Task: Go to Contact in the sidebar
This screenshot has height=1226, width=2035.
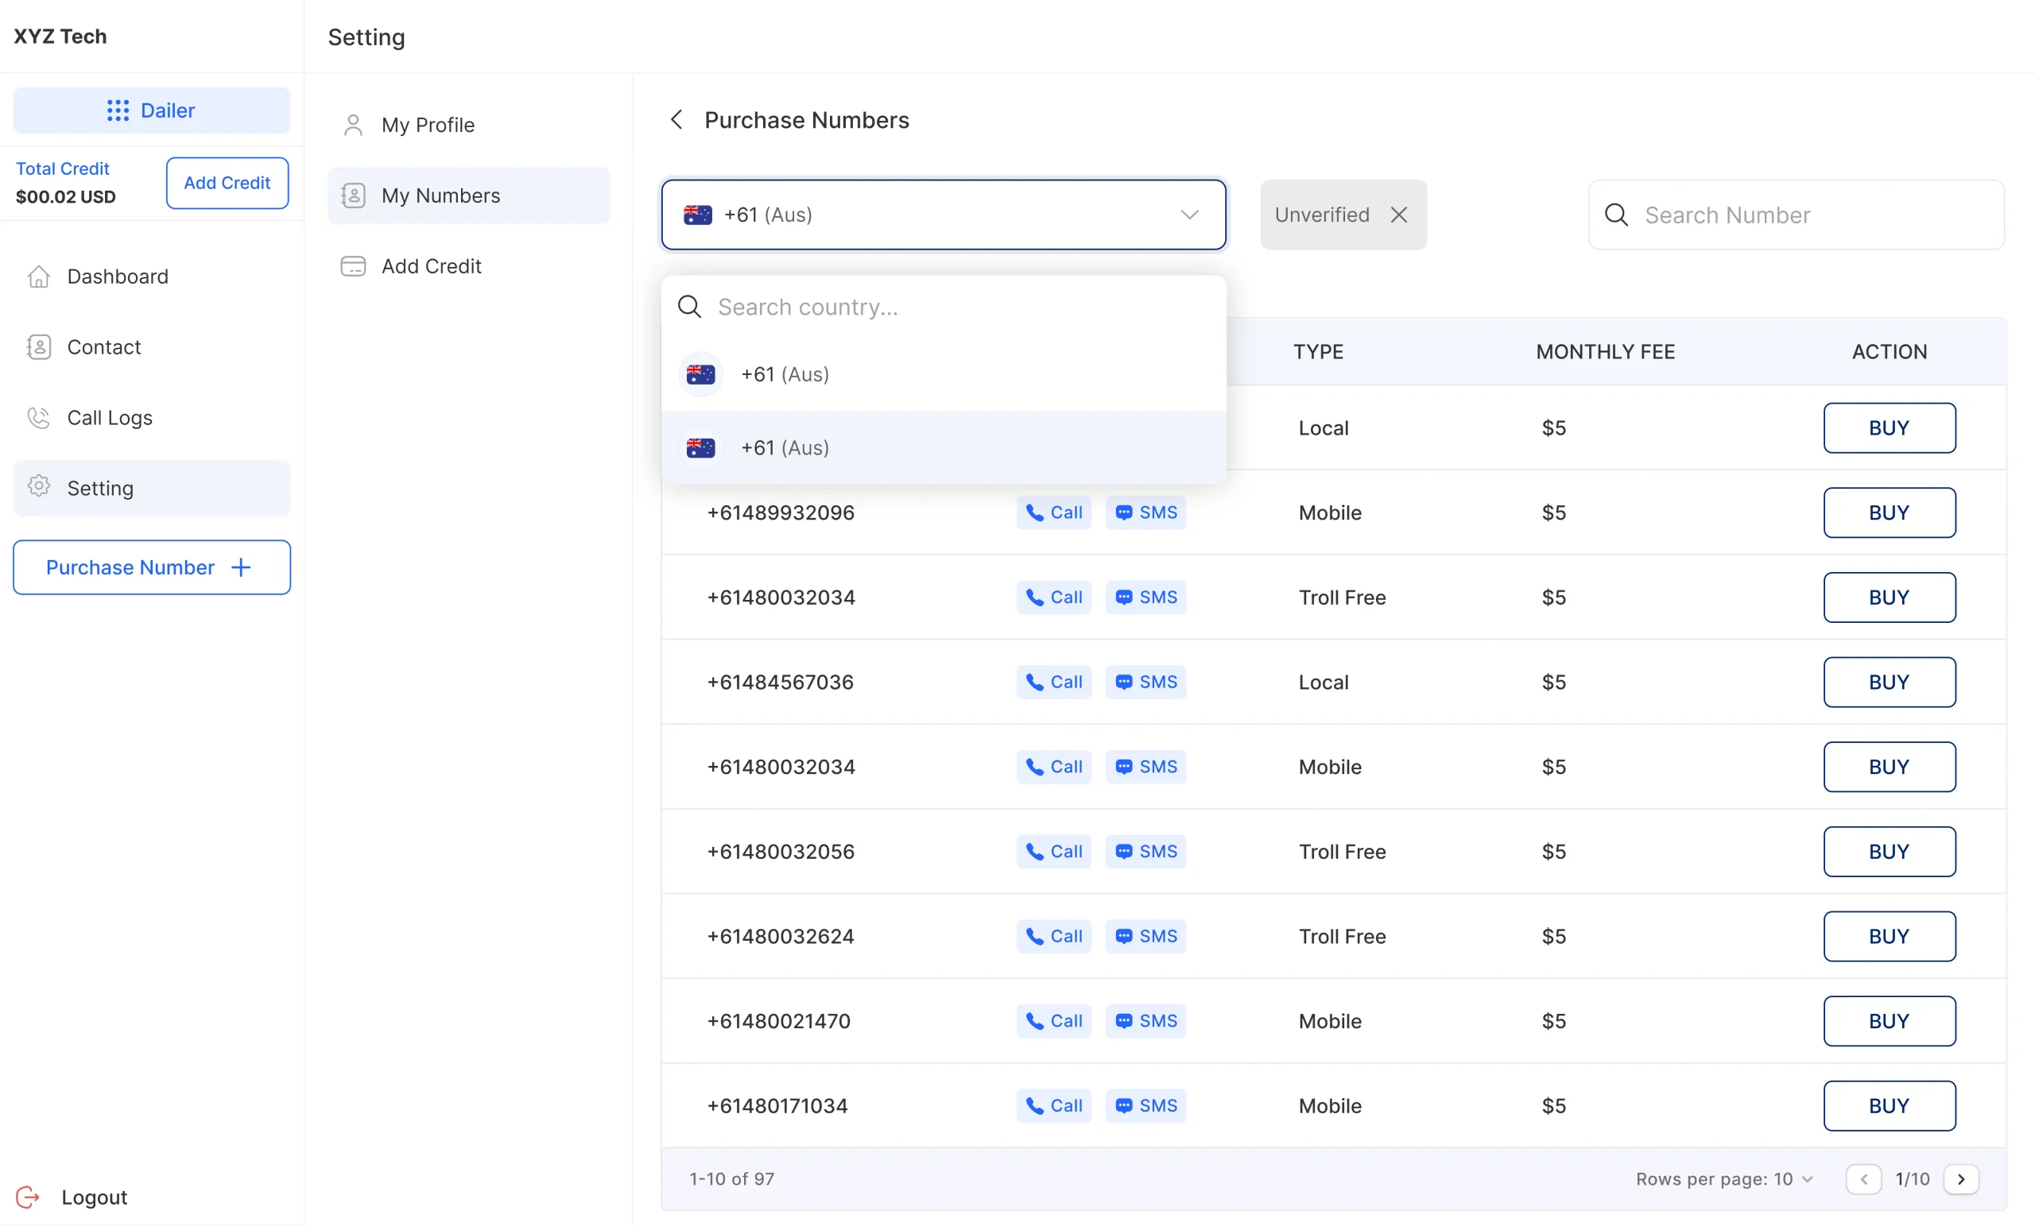Action: (x=103, y=346)
